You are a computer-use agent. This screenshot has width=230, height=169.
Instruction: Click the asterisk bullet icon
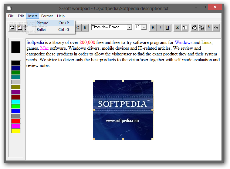pos(209,28)
